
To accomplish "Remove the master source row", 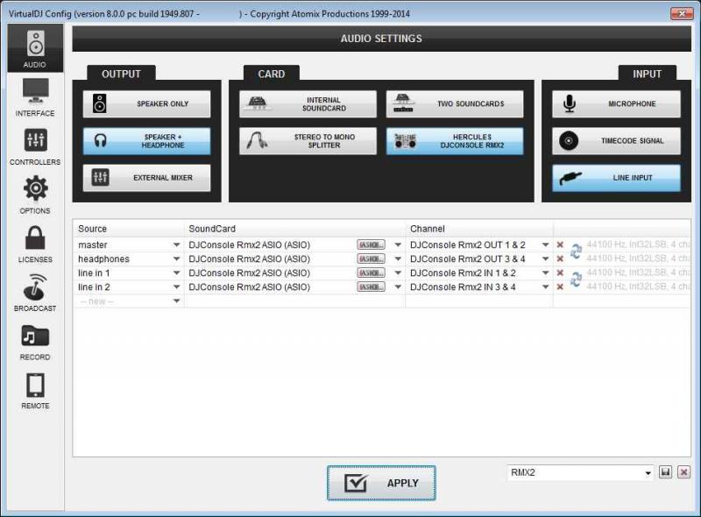I will pos(560,245).
